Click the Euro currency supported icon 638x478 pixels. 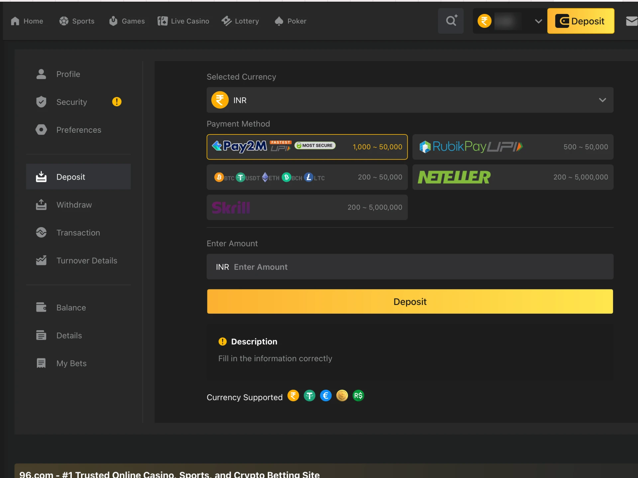pos(326,396)
